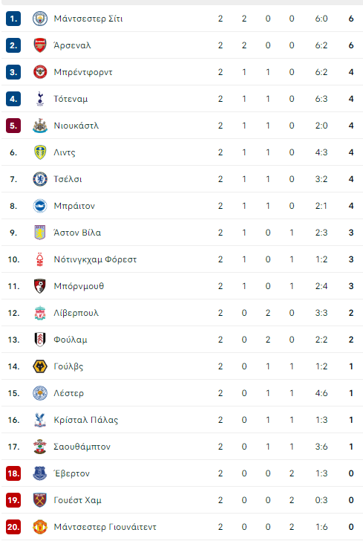Image resolution: width=363 pixels, height=544 pixels.
Task: Click the Chelsea club crest
Action: pyautogui.click(x=40, y=179)
